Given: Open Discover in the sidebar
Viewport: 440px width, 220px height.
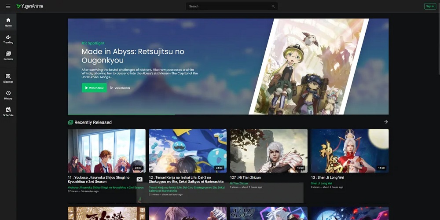Looking at the screenshot, I should [8, 78].
